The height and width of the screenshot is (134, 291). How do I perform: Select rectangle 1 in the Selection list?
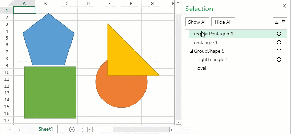click(x=238, y=43)
